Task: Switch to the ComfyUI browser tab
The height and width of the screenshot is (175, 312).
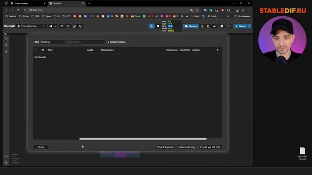Action: 66,3
